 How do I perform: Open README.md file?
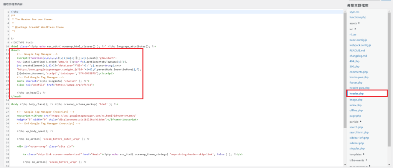point(357,51)
